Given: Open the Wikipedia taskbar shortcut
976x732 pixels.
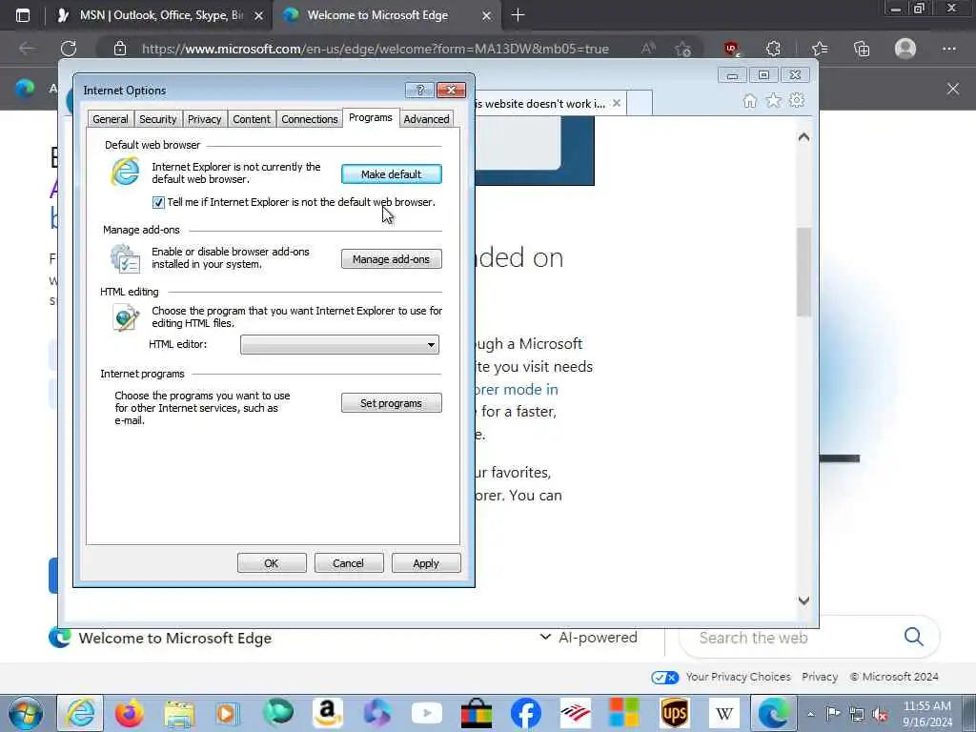Looking at the screenshot, I should [x=724, y=713].
